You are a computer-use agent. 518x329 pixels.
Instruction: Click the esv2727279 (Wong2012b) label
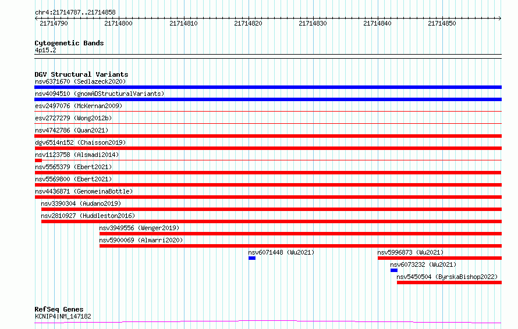(73, 118)
